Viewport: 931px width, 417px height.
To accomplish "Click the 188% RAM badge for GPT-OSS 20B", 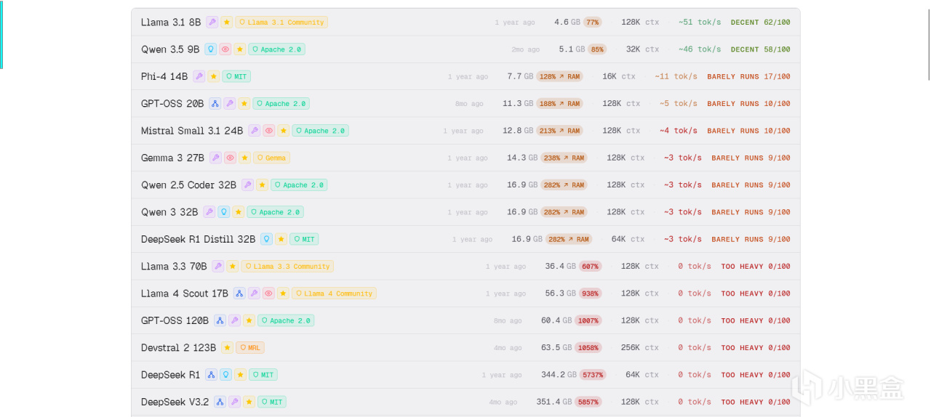I will coord(559,104).
